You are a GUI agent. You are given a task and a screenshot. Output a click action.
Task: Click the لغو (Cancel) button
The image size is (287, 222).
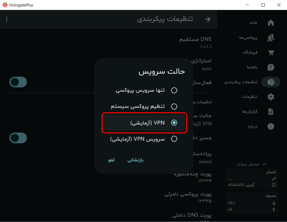pyautogui.click(x=111, y=160)
